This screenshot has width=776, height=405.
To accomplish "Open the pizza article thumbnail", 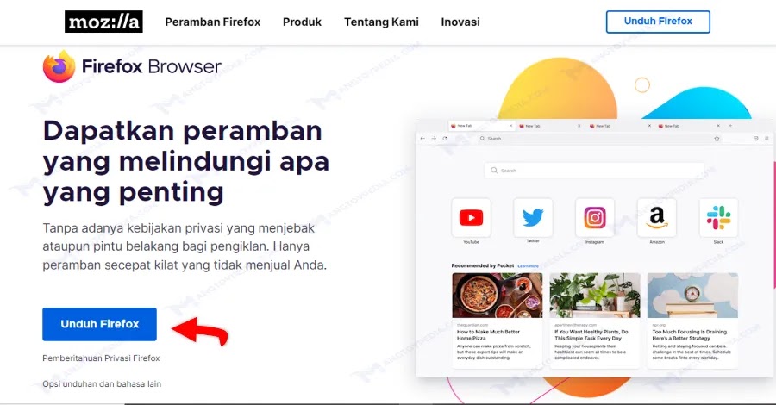I will (x=497, y=296).
